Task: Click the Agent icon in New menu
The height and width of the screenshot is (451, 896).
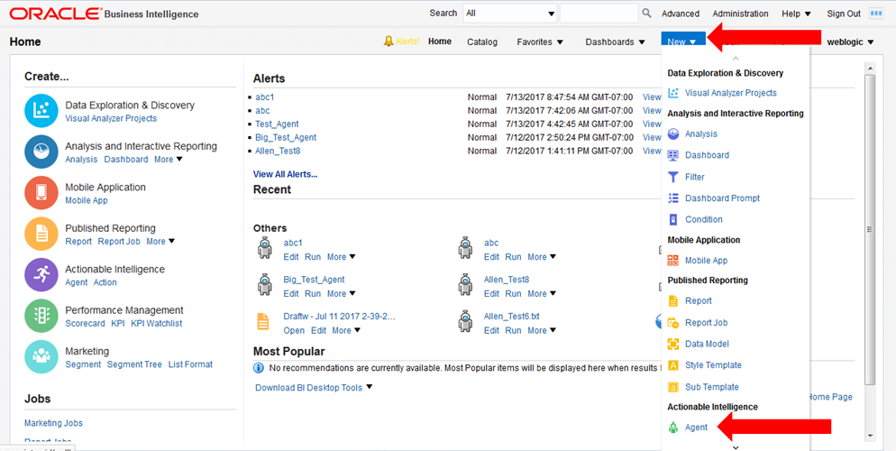Action: (x=673, y=427)
